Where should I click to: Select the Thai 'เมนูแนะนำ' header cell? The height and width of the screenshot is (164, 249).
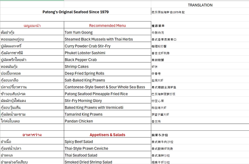32,25
